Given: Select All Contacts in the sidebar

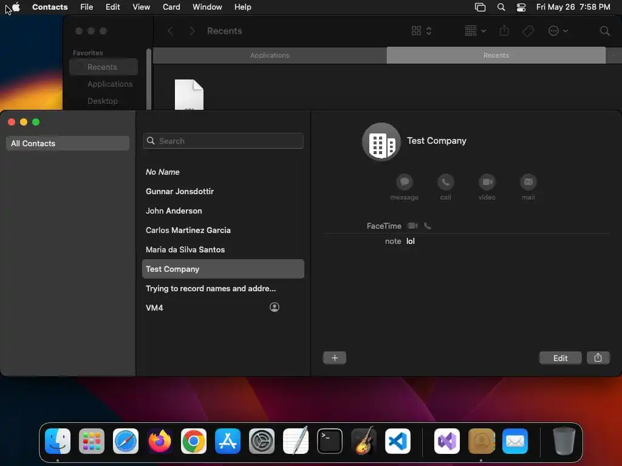Looking at the screenshot, I should 67,143.
